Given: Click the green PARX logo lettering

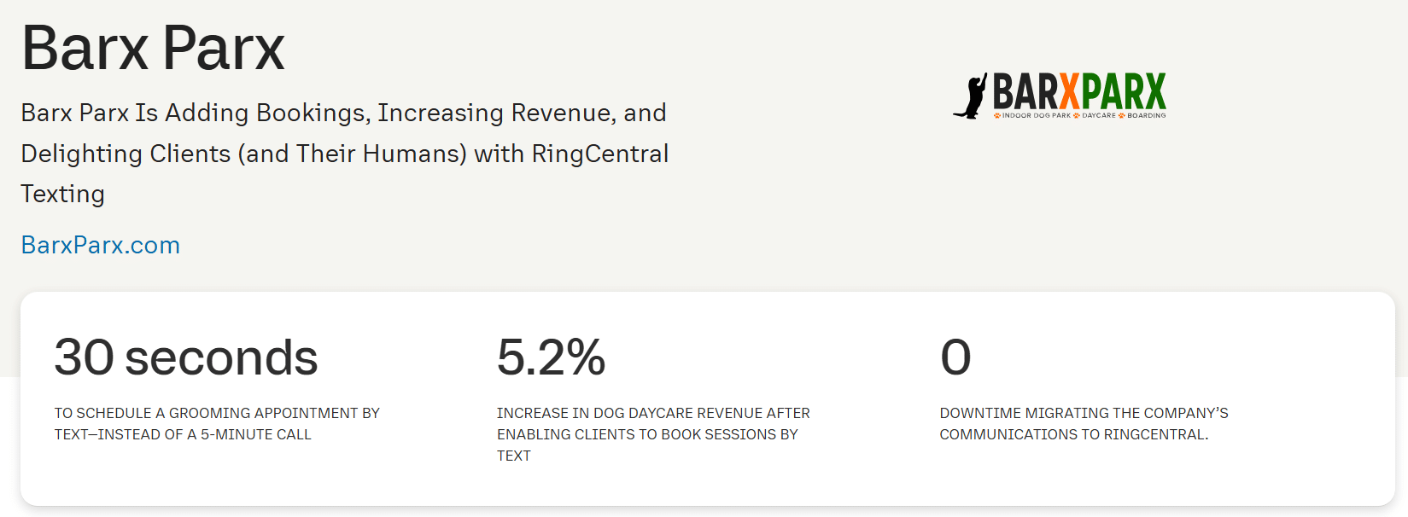Looking at the screenshot, I should click(x=1124, y=91).
